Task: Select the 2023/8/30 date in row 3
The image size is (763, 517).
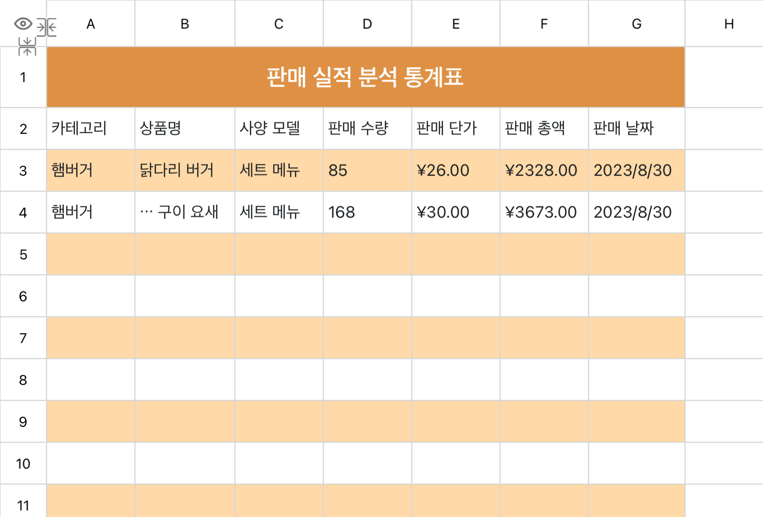Action: click(x=636, y=171)
